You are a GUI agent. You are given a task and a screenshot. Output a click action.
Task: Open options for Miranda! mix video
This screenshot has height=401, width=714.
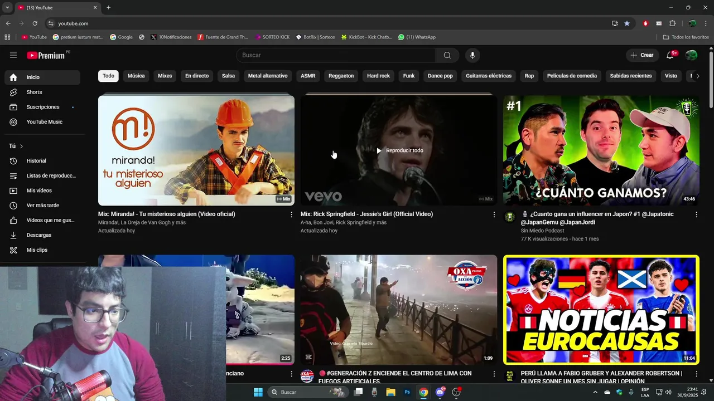point(291,214)
